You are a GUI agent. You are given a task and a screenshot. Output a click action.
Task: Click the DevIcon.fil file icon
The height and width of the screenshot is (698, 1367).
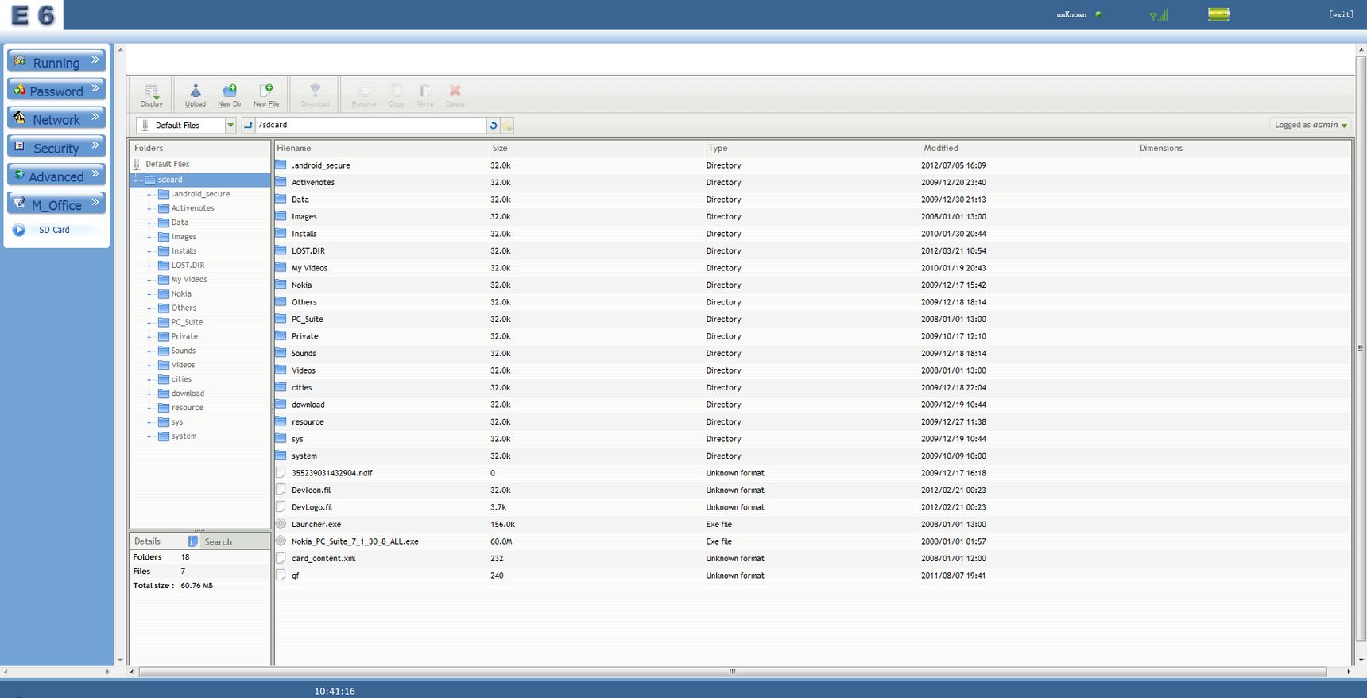tap(281, 490)
